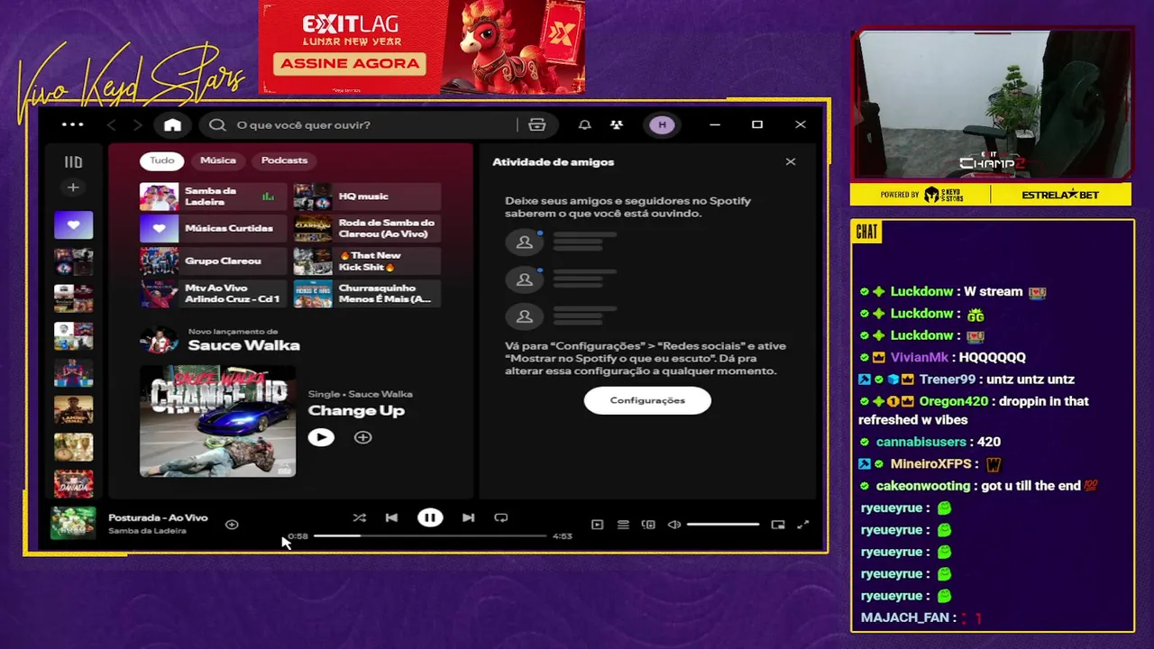Skip to next track
The height and width of the screenshot is (649, 1154).
point(468,517)
